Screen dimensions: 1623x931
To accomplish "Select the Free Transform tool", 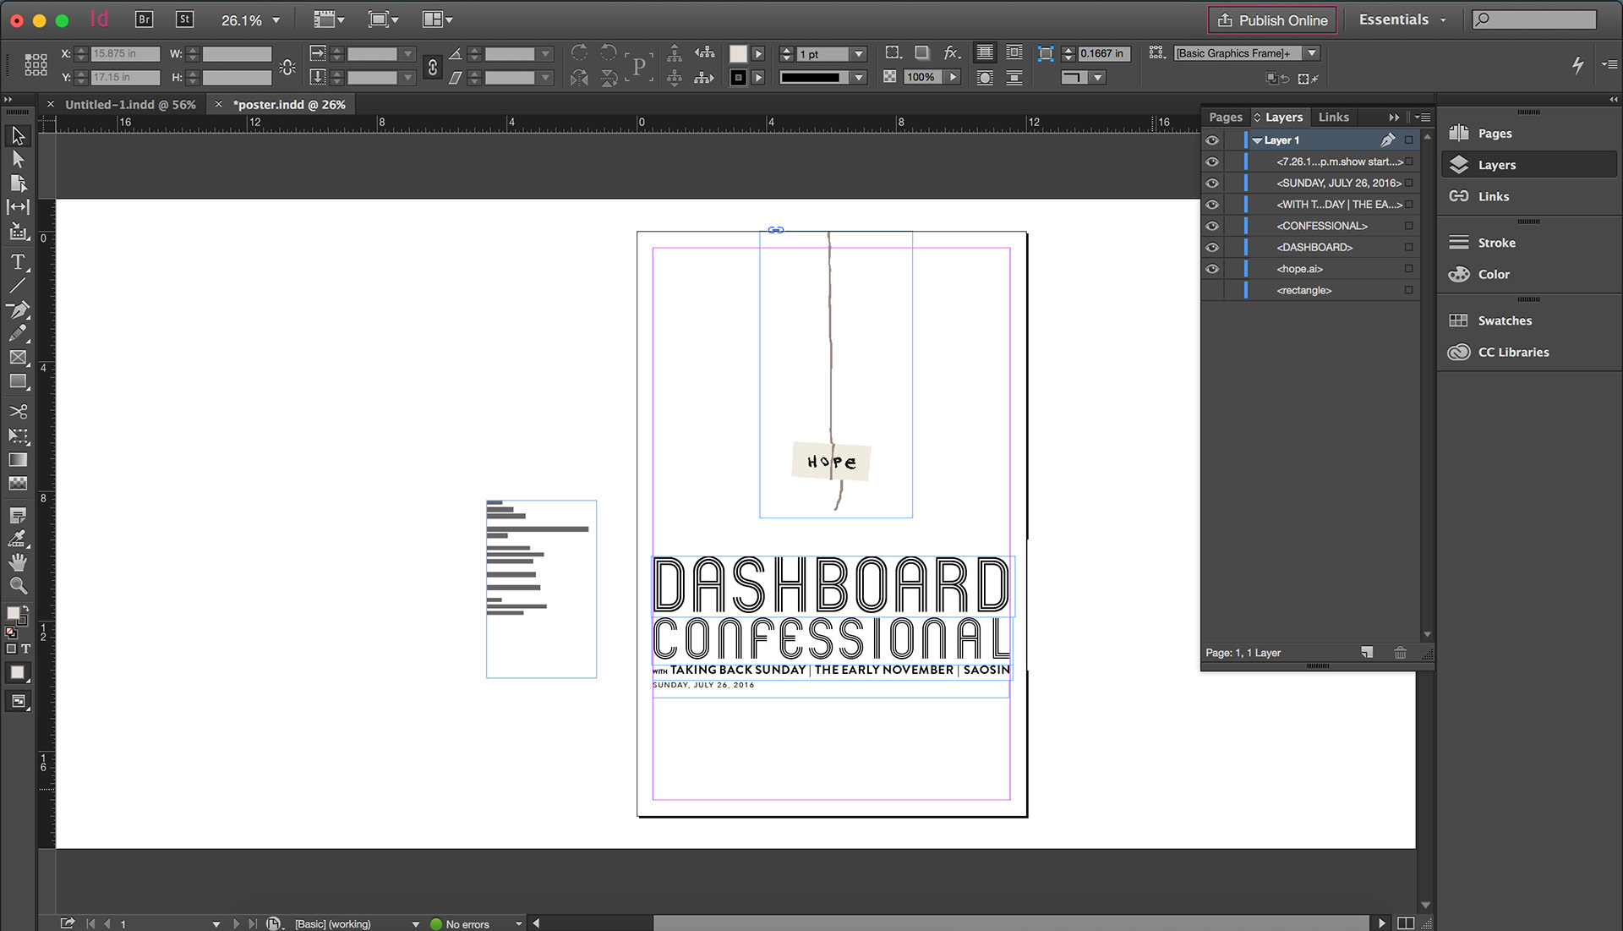I will pyautogui.click(x=18, y=436).
